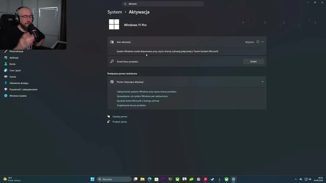Go to Prywatność i zabezpieczenia

point(23,89)
